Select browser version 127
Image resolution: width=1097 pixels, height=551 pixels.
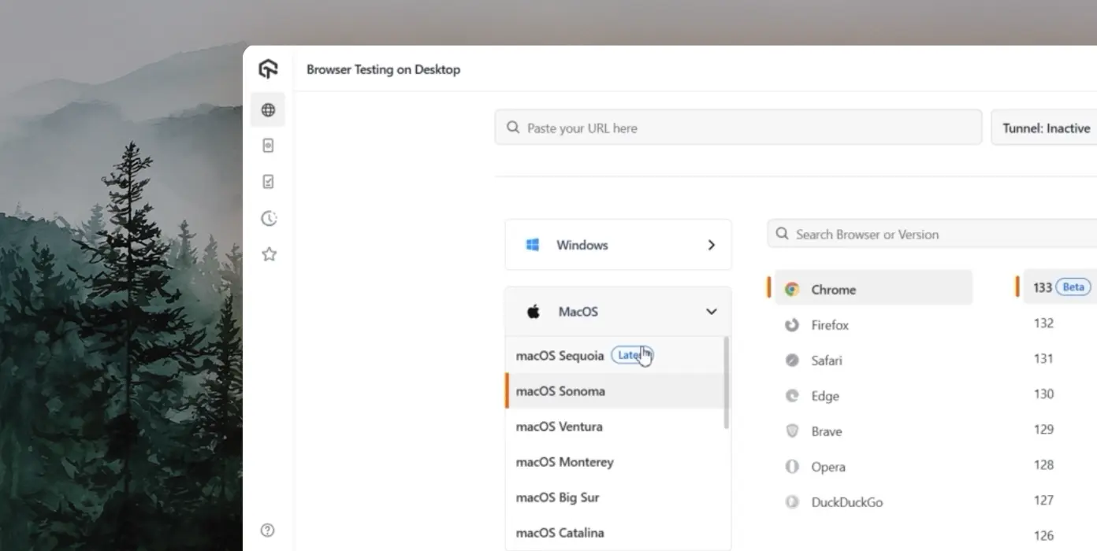click(1043, 500)
